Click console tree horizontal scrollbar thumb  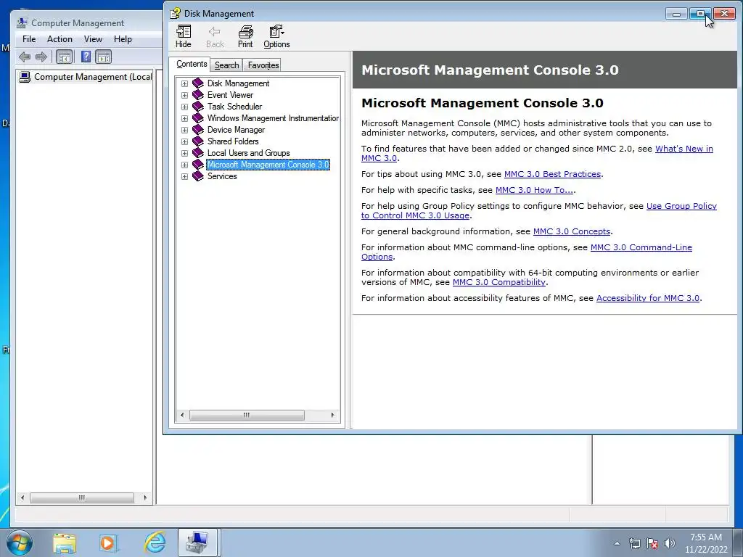(81, 498)
